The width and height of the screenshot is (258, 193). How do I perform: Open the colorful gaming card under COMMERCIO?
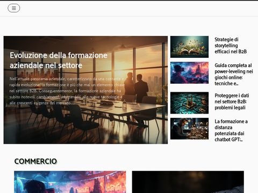tap(70, 182)
